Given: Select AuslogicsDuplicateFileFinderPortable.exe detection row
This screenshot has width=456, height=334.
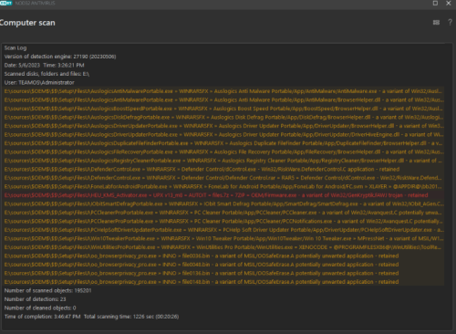Looking at the screenshot, I should point(223,143).
